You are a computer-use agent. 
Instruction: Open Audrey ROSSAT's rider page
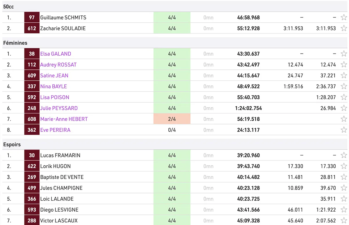(58, 65)
